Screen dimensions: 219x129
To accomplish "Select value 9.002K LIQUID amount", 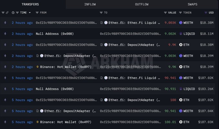I will 170,34.
